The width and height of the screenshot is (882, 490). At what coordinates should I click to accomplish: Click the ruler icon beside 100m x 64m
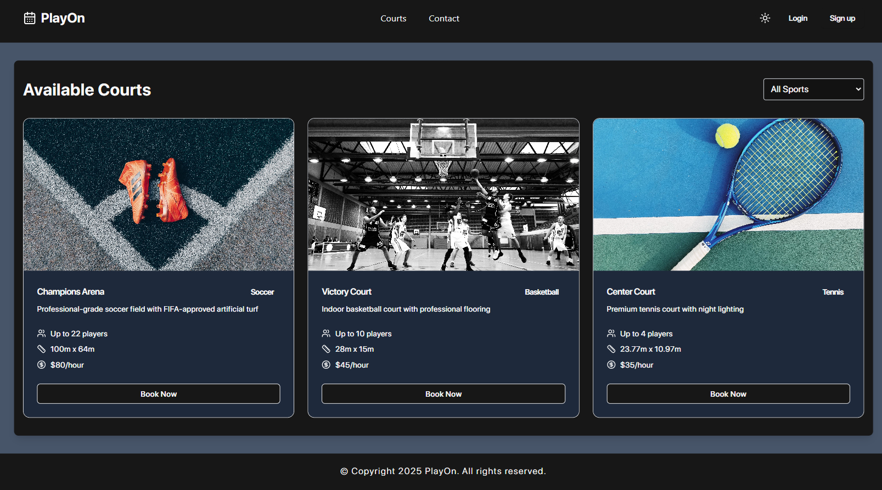41,349
